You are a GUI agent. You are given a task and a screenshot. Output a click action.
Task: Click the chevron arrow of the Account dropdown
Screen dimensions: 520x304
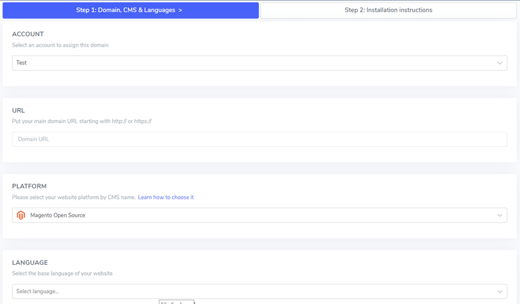click(x=499, y=63)
